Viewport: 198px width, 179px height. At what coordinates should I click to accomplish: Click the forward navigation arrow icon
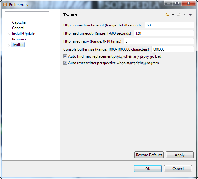(179, 15)
